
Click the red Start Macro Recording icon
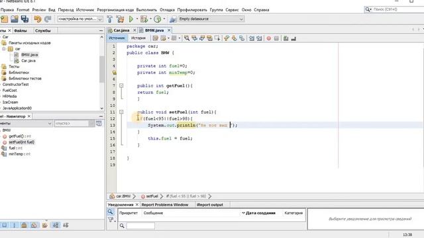pos(268,38)
